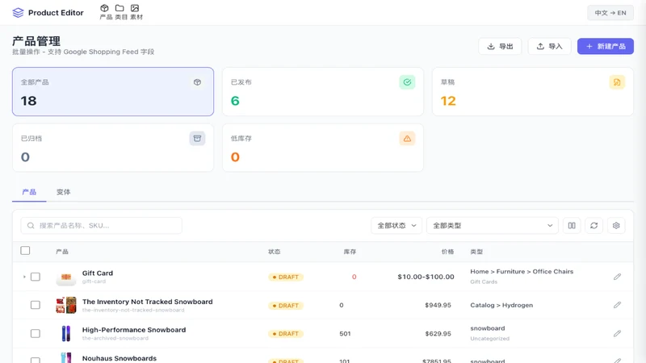Screen dimensions: 646x363
Task: Click the archive box icon in 已归档 card
Action: click(197, 138)
